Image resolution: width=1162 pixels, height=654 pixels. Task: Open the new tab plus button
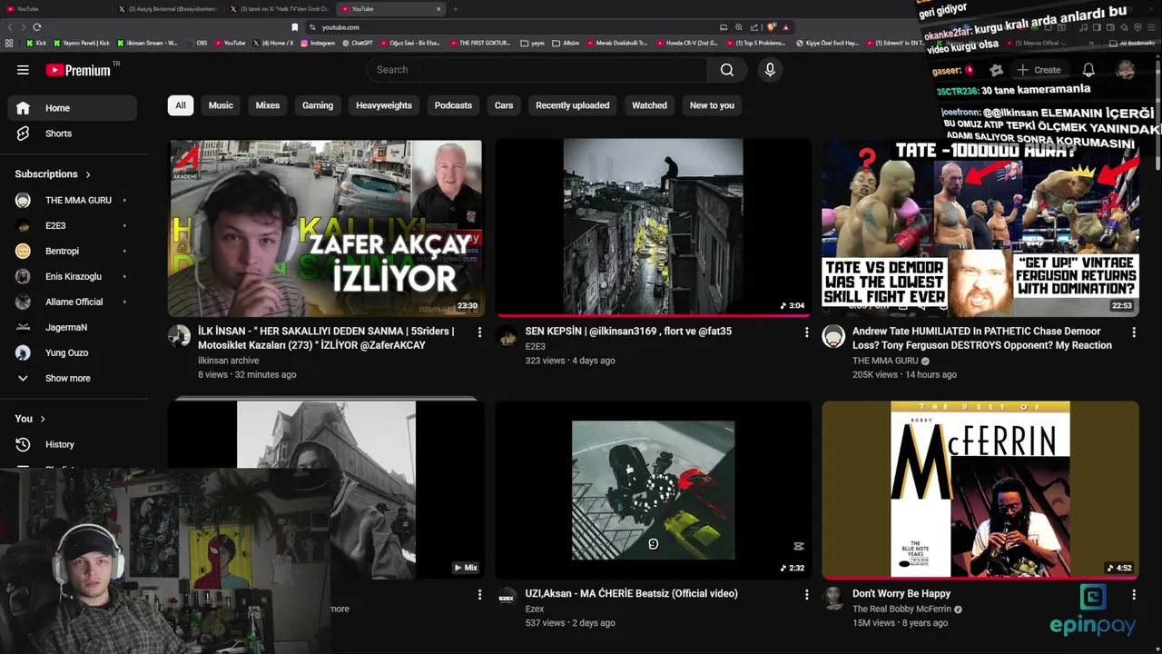click(455, 9)
